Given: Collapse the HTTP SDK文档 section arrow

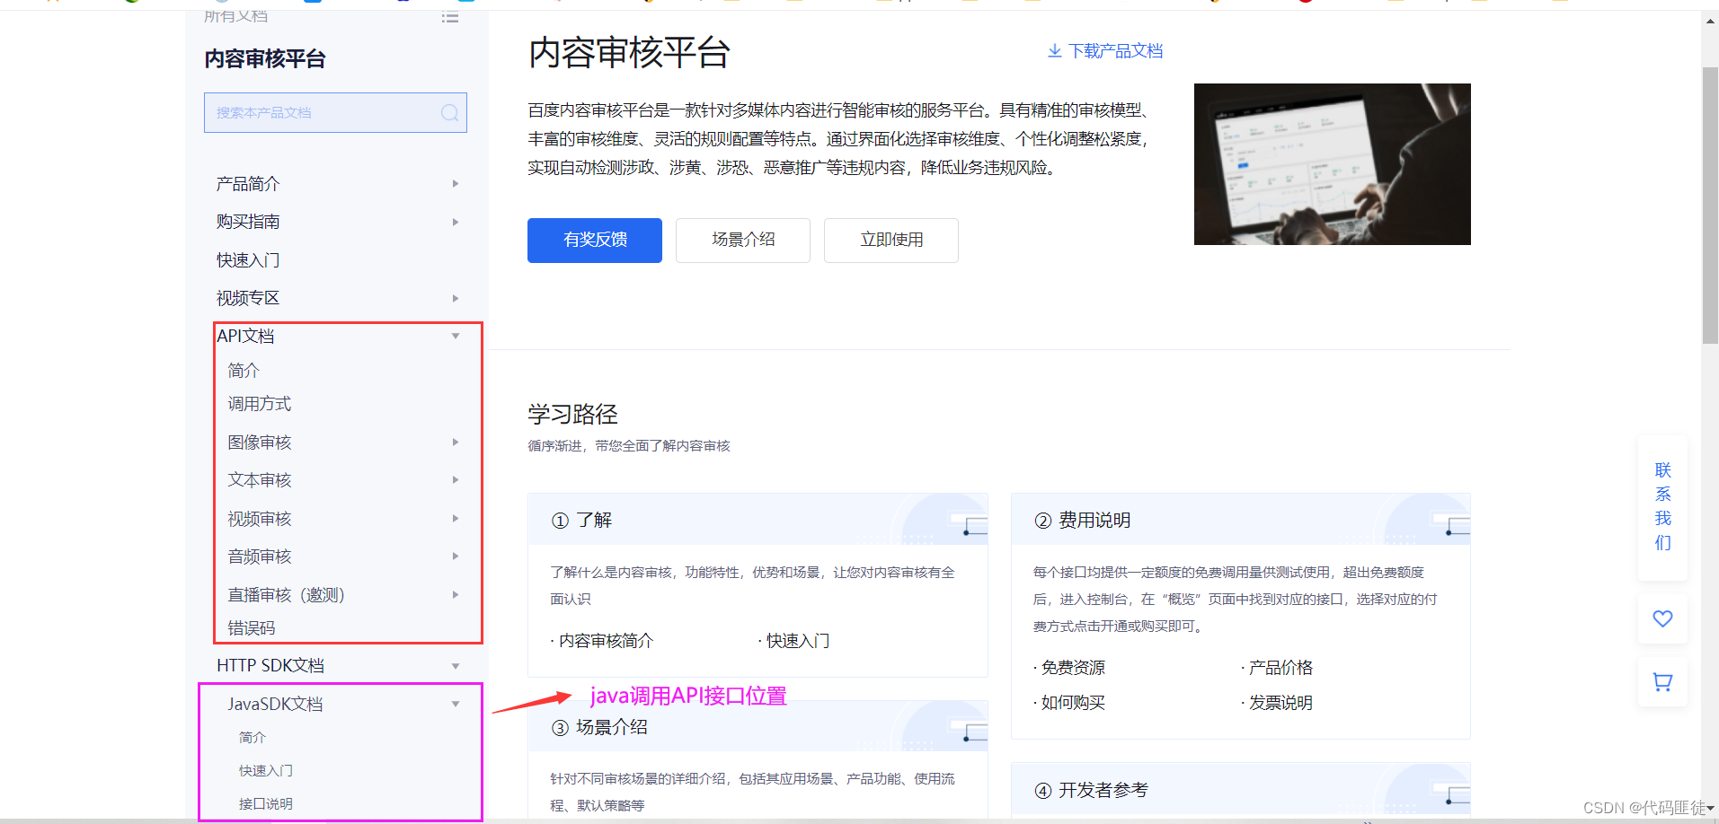Looking at the screenshot, I should (456, 666).
